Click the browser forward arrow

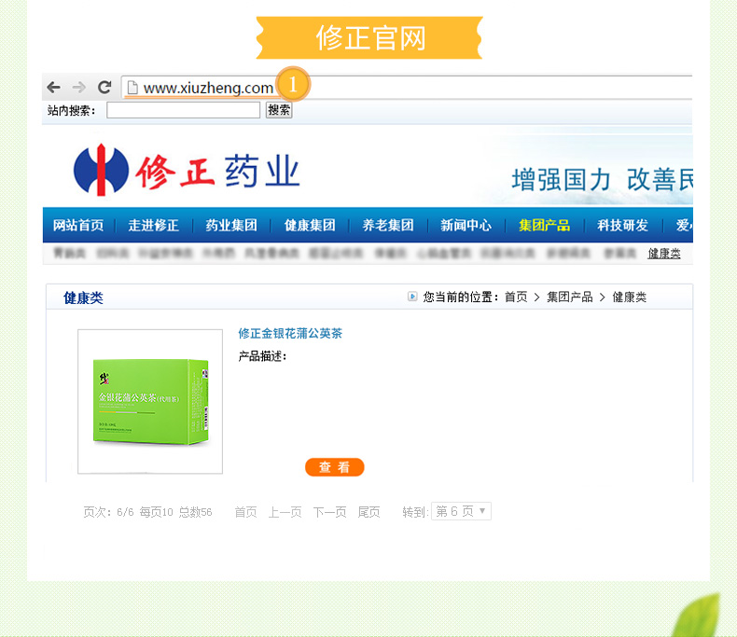[79, 87]
